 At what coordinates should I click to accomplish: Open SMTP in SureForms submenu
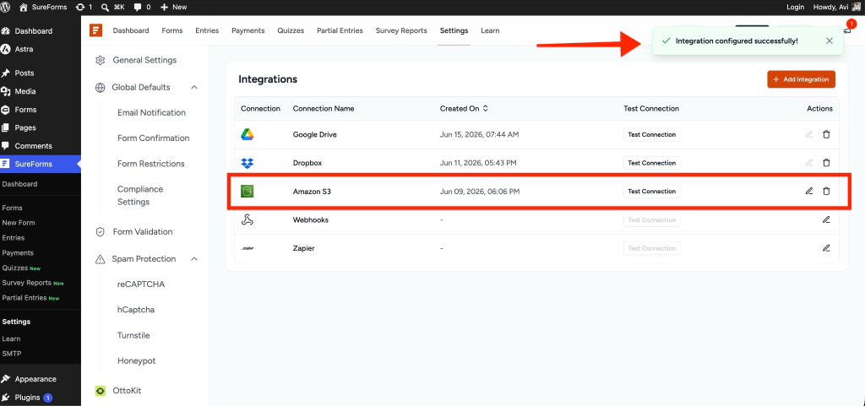click(12, 354)
